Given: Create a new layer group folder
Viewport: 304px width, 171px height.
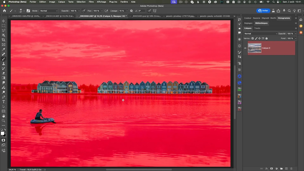Looking at the screenshot, I should [x=281, y=168].
